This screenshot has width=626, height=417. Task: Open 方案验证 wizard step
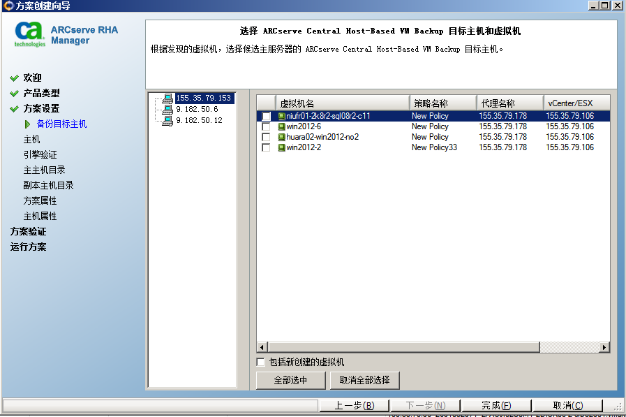click(x=29, y=232)
